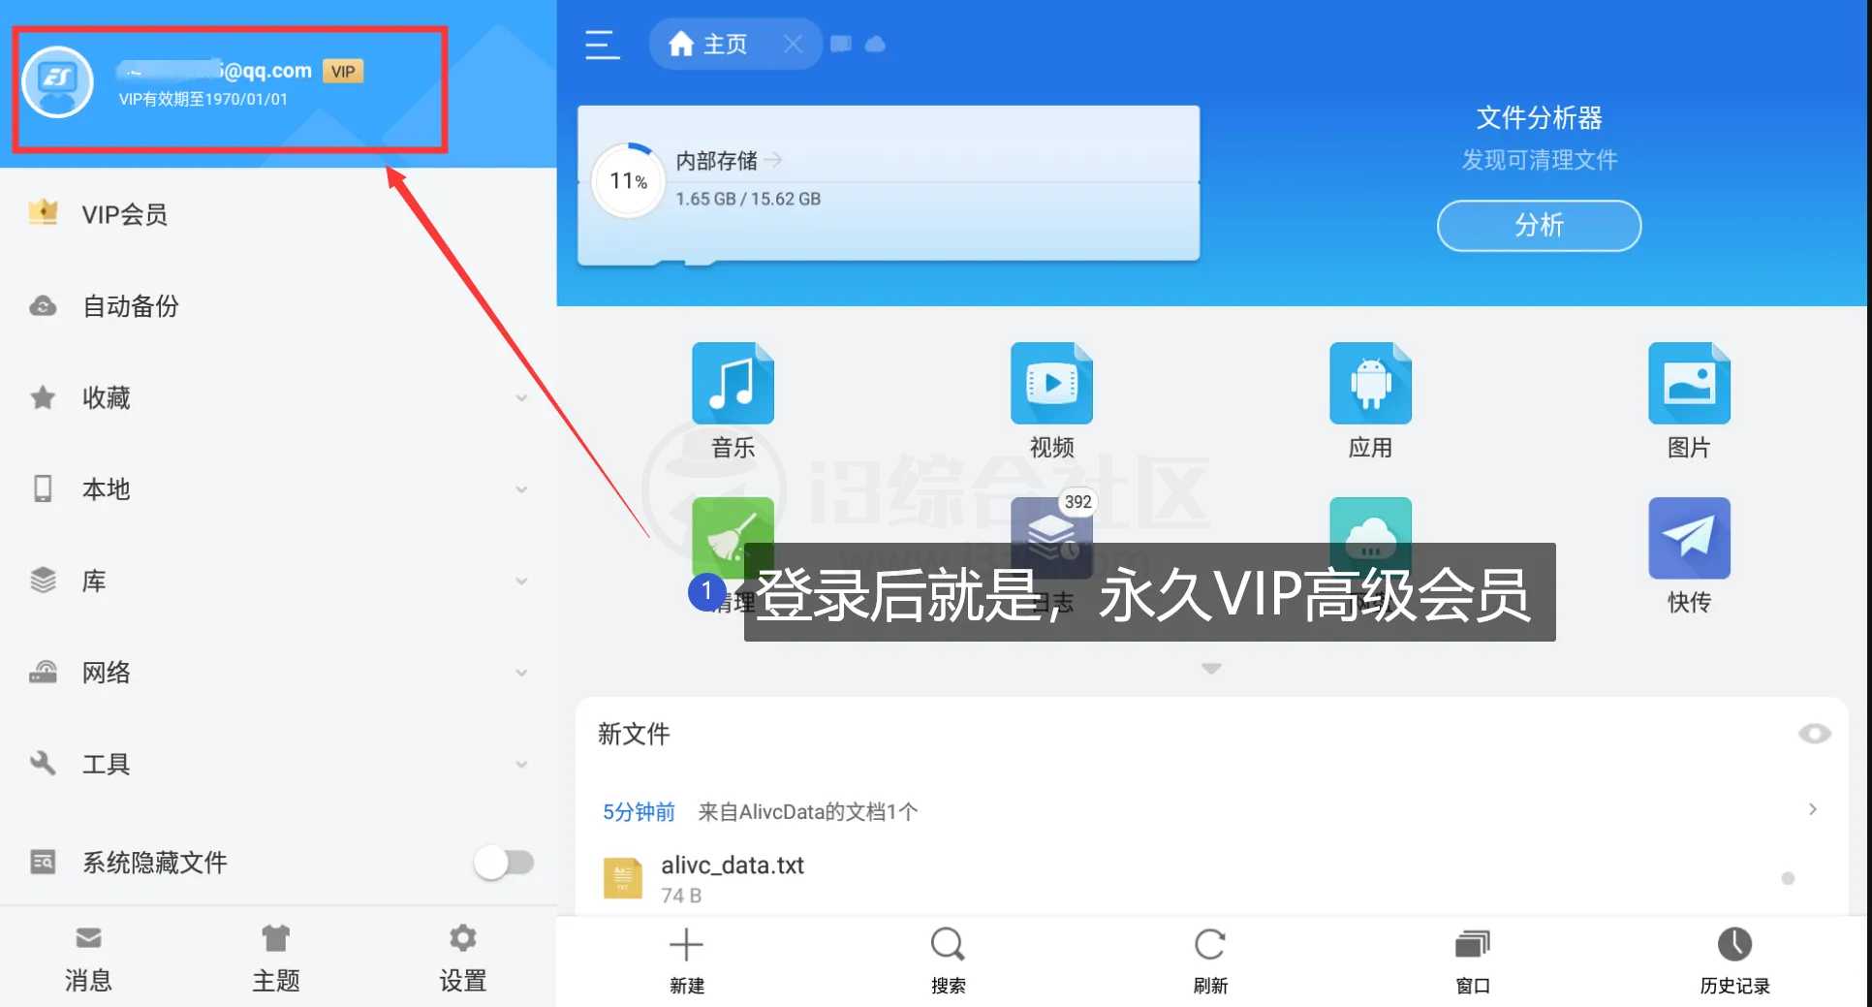
Task: Open the user profile avatar
Action: pyautogui.click(x=57, y=82)
